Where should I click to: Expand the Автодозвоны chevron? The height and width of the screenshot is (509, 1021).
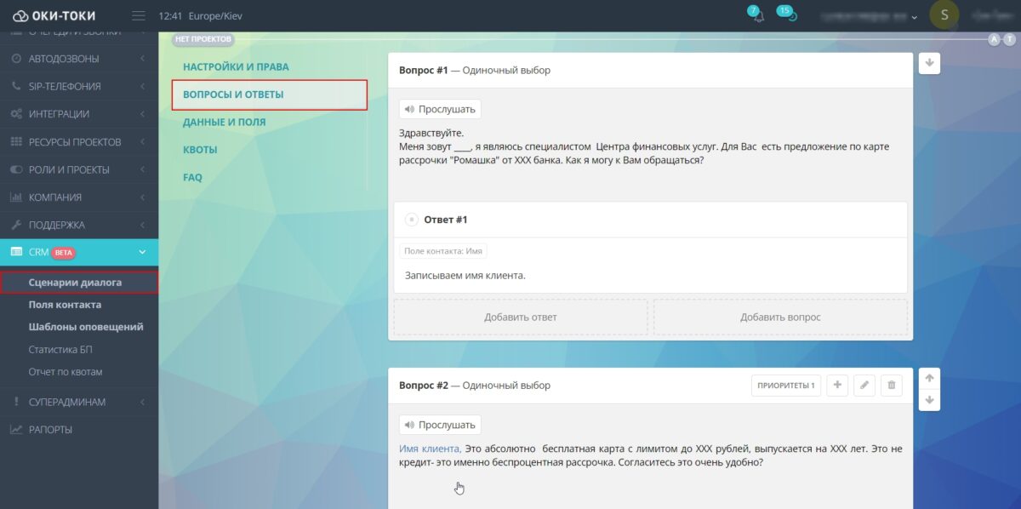(142, 59)
